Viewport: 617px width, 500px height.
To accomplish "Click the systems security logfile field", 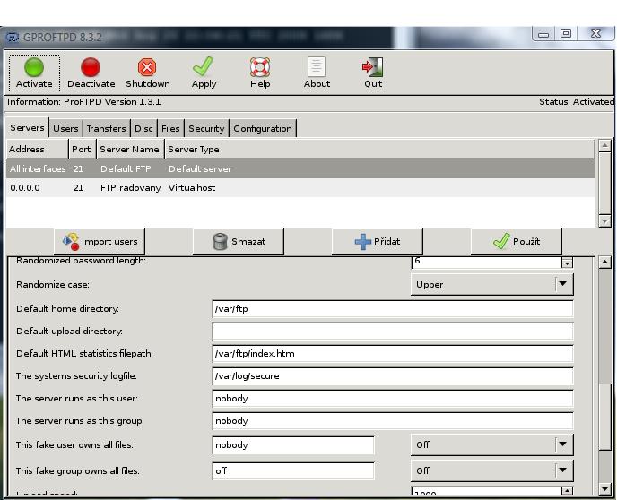I will (393, 375).
